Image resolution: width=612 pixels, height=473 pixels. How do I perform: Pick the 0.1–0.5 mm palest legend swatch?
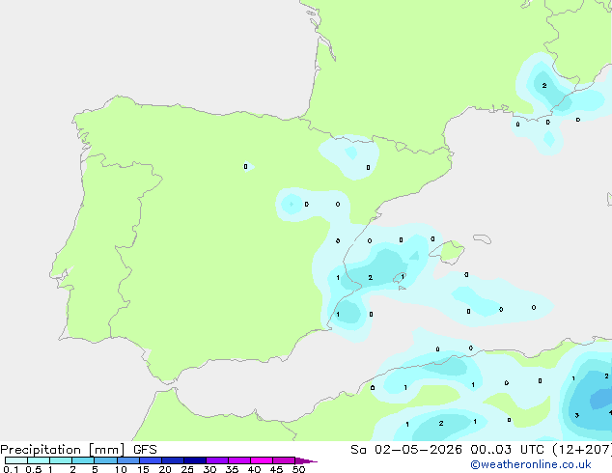pyautogui.click(x=16, y=460)
